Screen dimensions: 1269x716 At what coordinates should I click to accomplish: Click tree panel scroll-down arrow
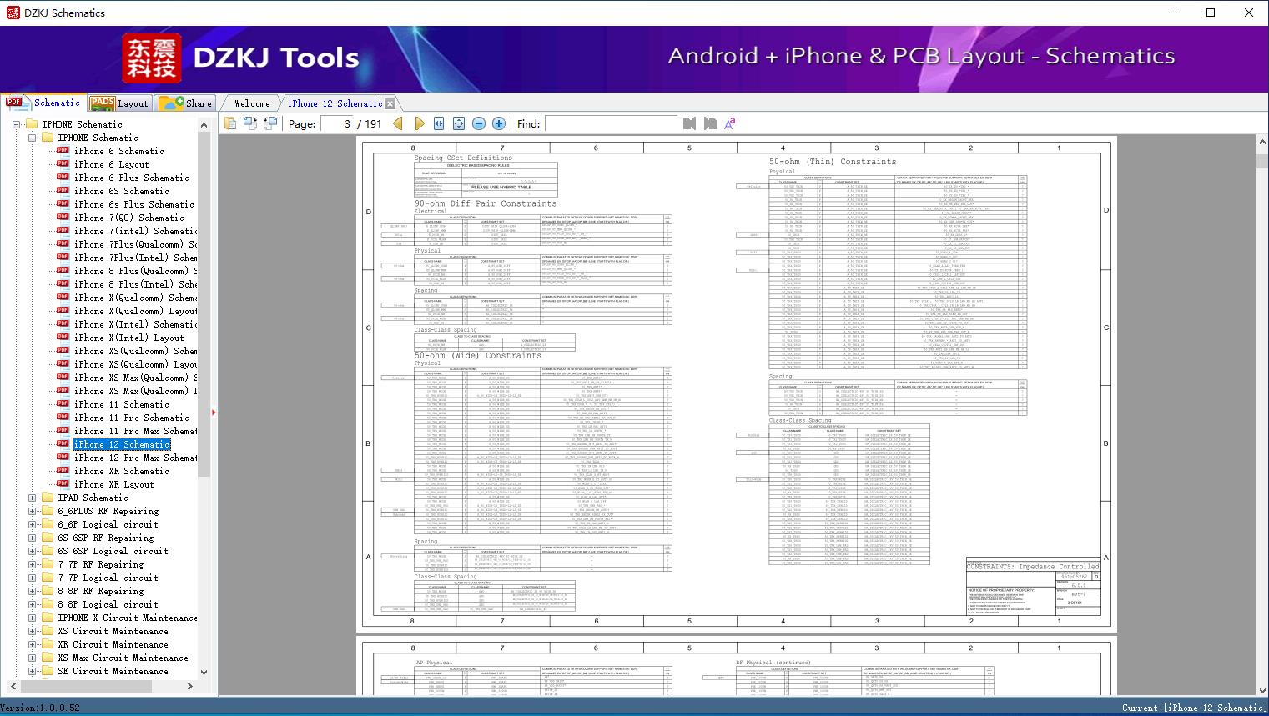(x=204, y=673)
